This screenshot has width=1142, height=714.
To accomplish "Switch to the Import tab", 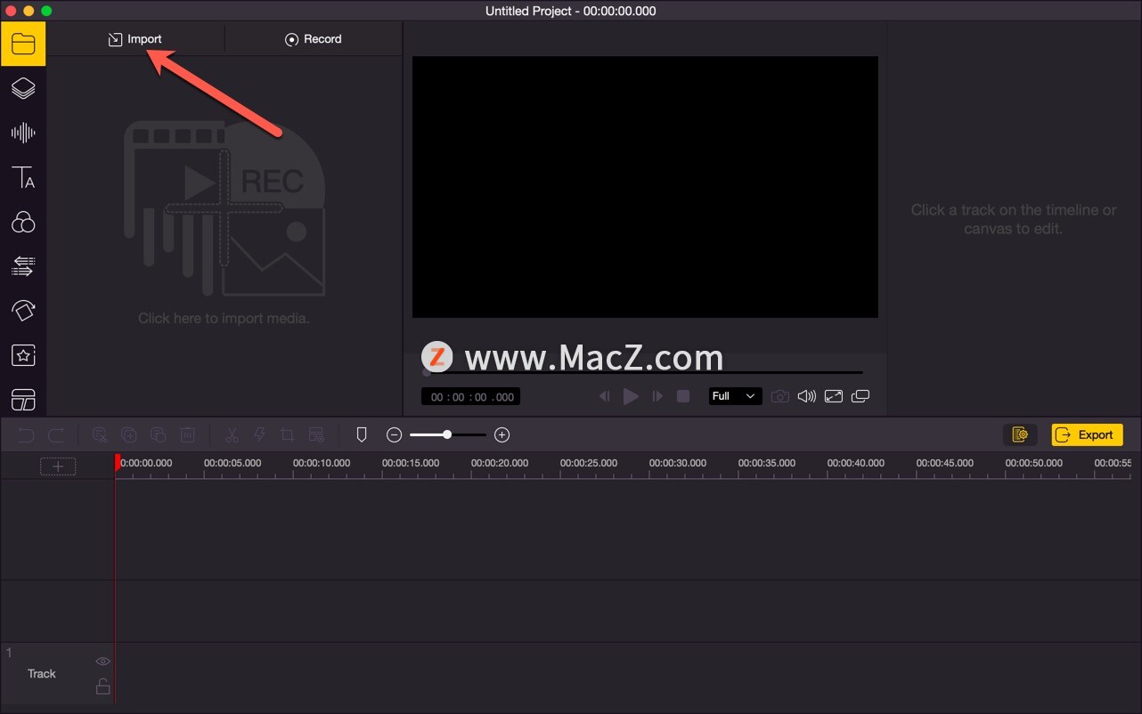I will coord(135,39).
